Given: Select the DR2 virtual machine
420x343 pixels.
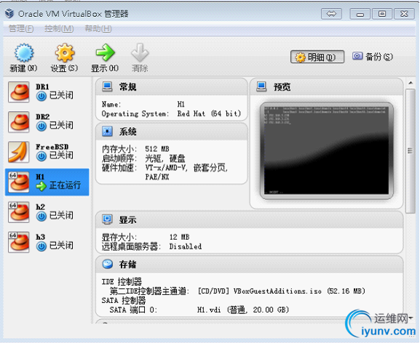Looking at the screenshot, I should tap(47, 122).
